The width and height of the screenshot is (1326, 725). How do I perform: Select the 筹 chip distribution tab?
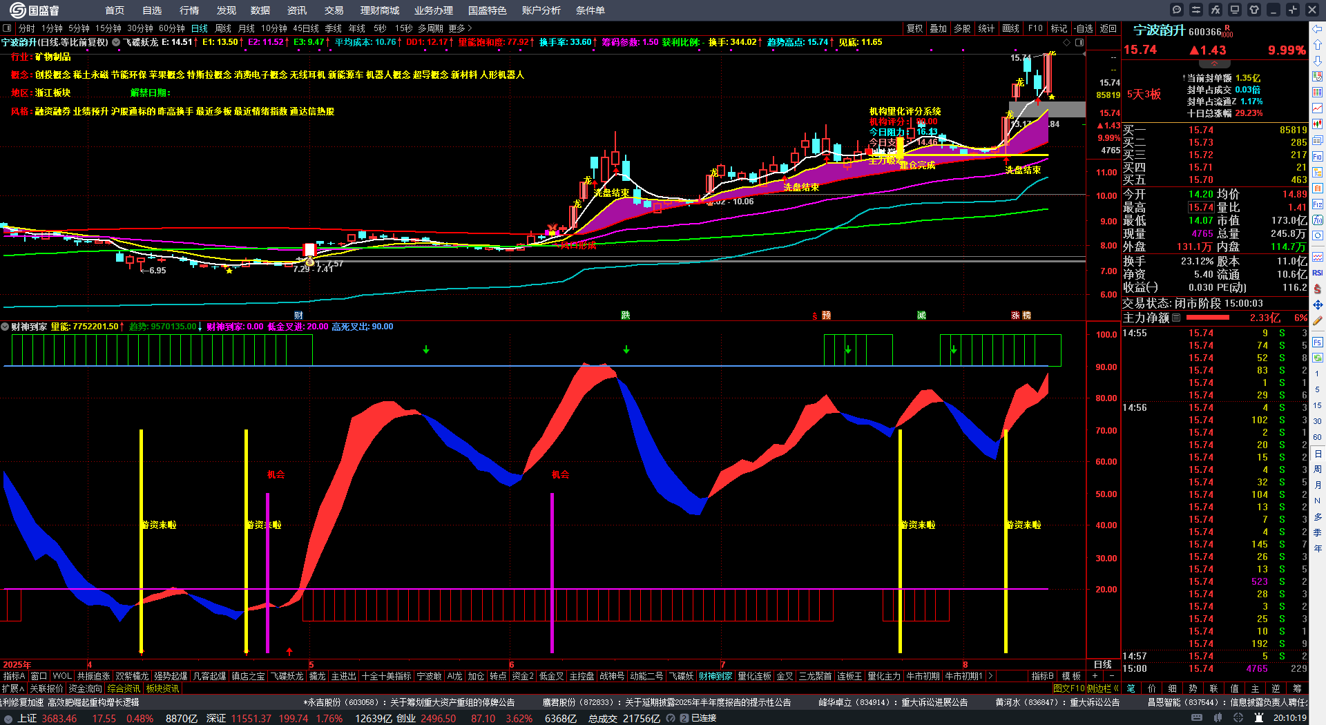point(1297,688)
